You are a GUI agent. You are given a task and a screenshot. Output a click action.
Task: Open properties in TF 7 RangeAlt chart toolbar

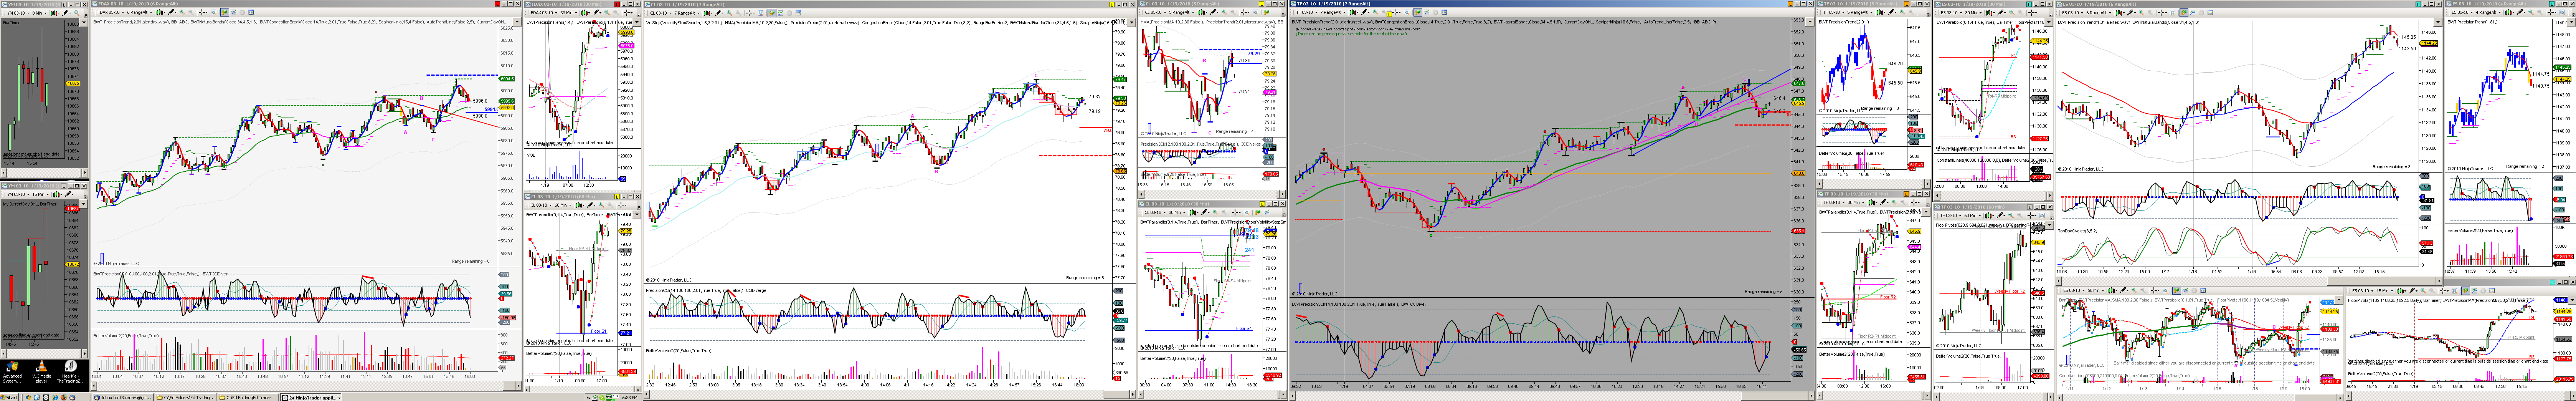click(1444, 12)
